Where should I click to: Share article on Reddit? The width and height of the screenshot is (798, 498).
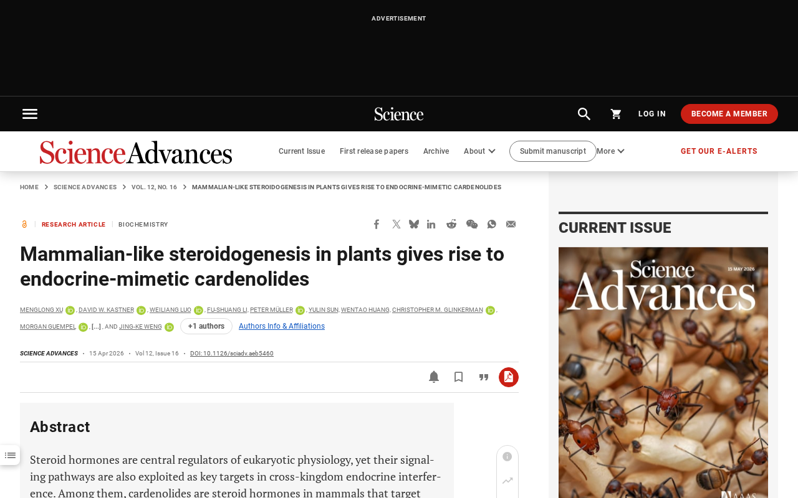[451, 224]
